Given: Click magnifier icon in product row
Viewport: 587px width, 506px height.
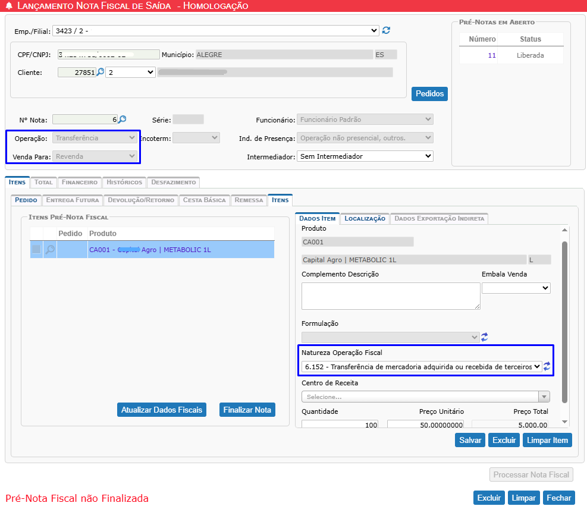Looking at the screenshot, I should pyautogui.click(x=50, y=250).
